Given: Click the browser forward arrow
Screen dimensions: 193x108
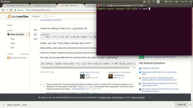Looking at the screenshot, I should 7,10.
